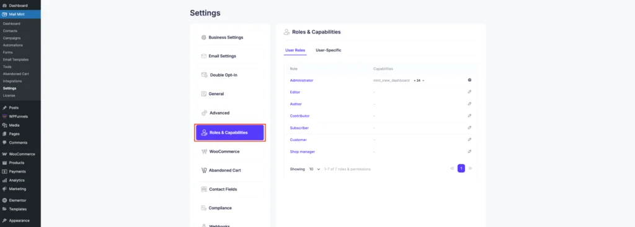635x227 pixels.
Task: Click the edit pencil for Author role
Action: (469, 104)
